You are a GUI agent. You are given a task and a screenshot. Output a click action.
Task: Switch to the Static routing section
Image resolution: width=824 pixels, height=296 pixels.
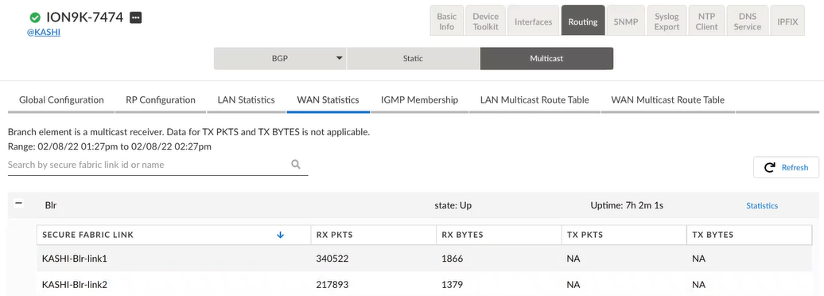click(x=413, y=58)
